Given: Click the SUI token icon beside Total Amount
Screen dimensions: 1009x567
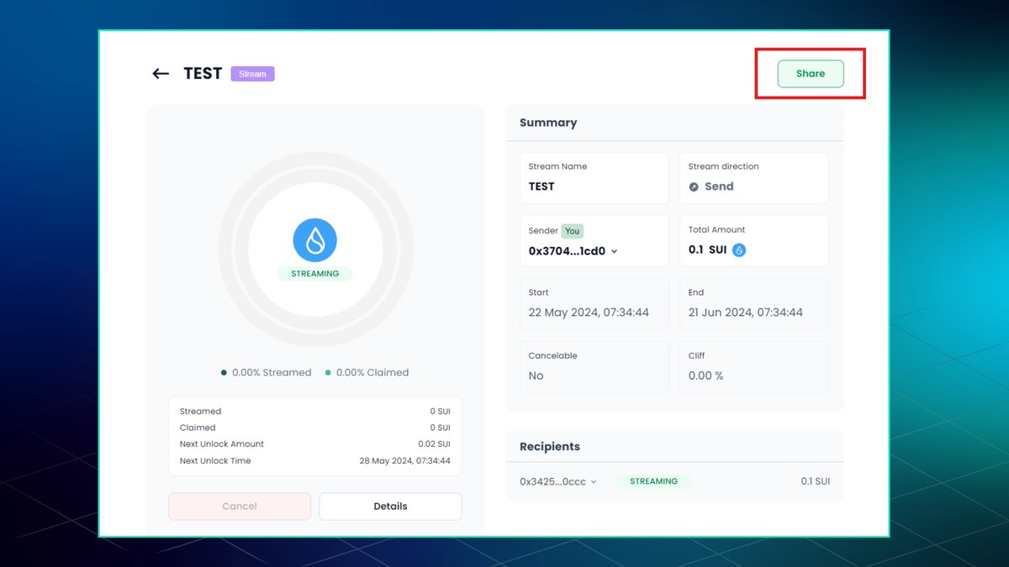Looking at the screenshot, I should tap(739, 250).
